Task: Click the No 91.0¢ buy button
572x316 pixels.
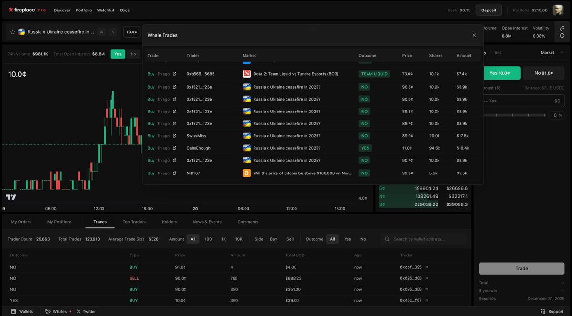Action: click(x=544, y=73)
